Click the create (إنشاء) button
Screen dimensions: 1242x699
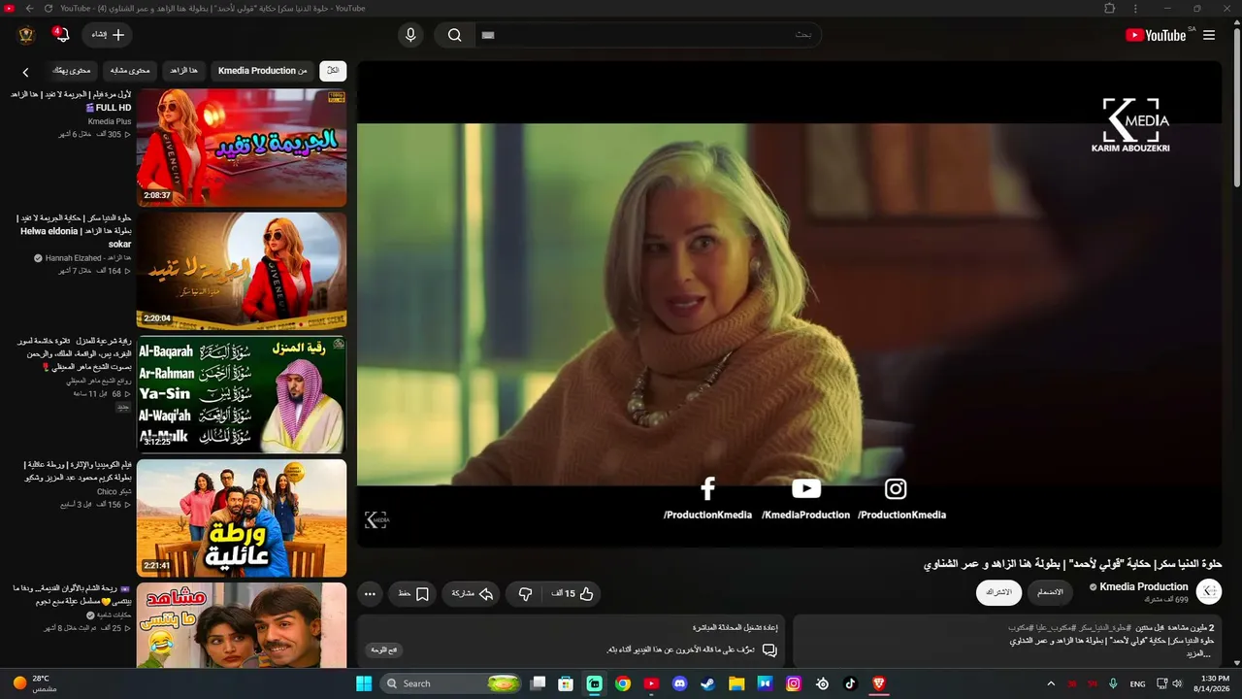pos(108,35)
